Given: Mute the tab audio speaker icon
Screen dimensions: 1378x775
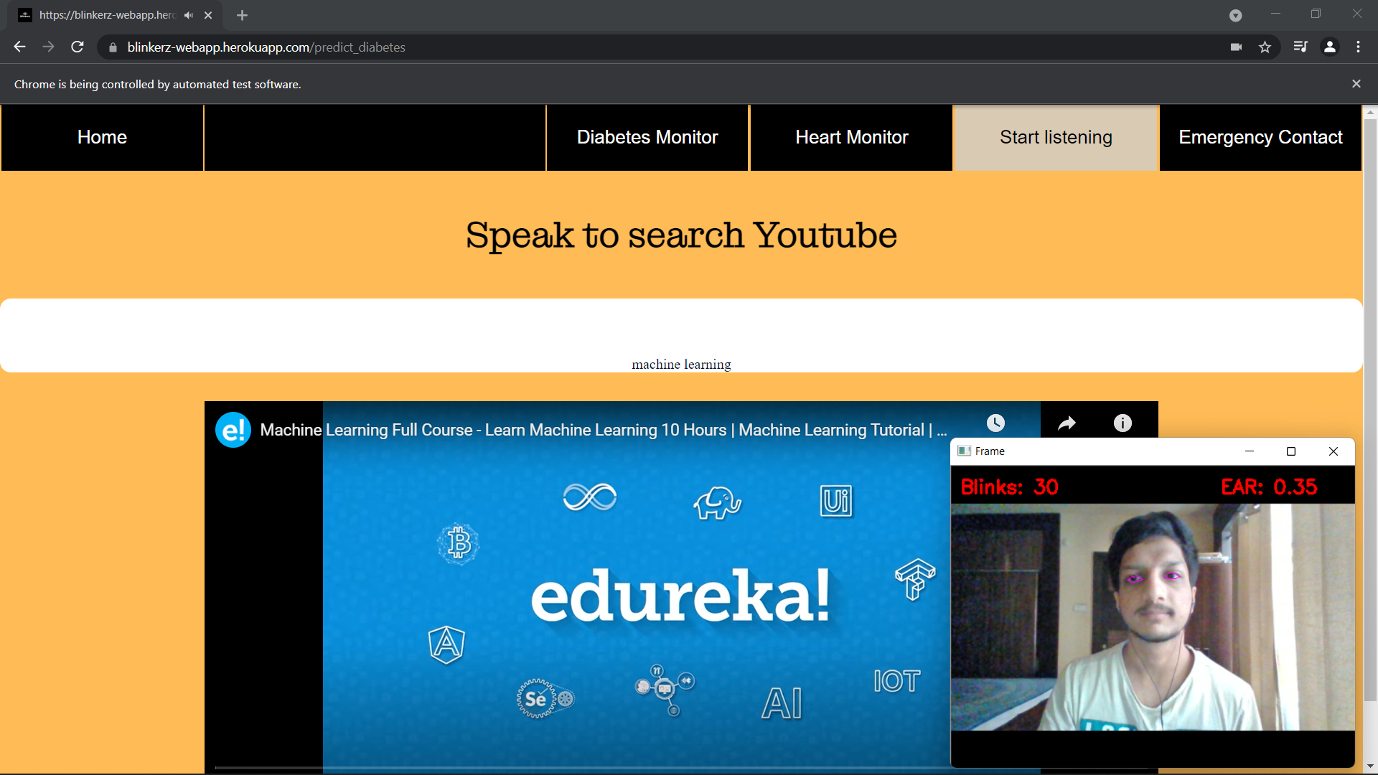Looking at the screenshot, I should pyautogui.click(x=189, y=15).
